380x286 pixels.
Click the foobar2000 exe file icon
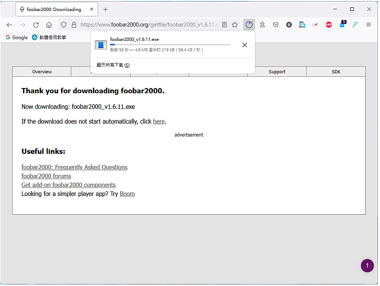pos(101,45)
